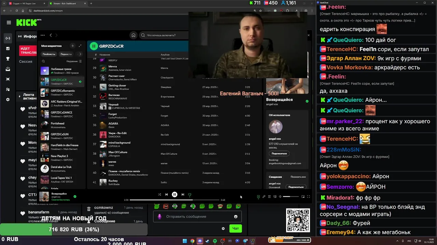Open the Spotify play queue

point(269,196)
